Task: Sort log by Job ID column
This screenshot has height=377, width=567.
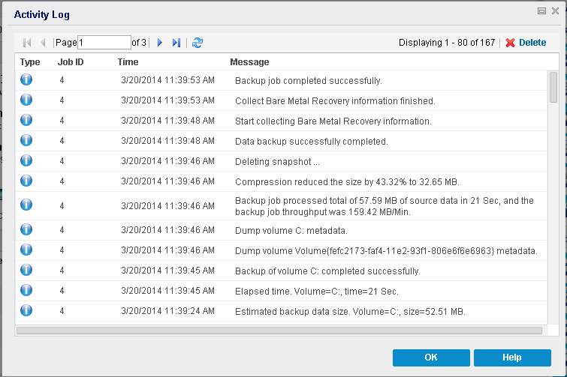Action: (x=70, y=62)
